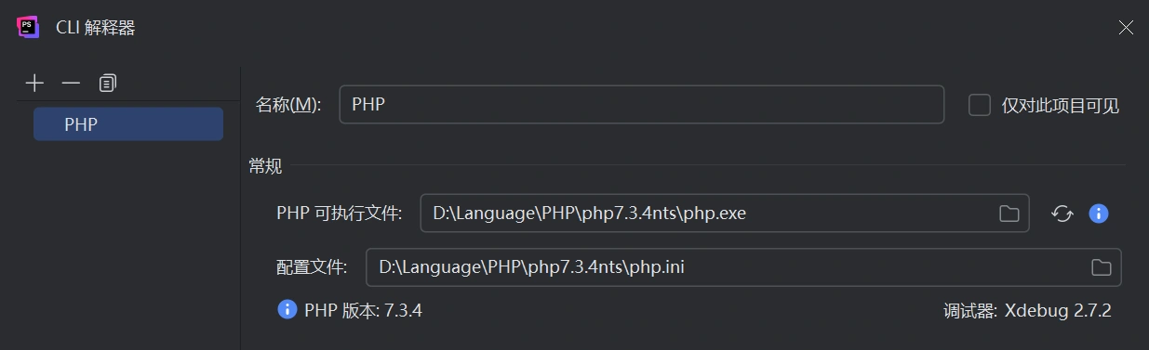Click the 常规 section header

point(265,167)
